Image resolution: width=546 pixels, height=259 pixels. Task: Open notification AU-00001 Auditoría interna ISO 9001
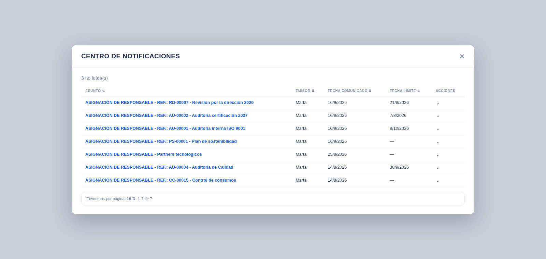point(165,128)
